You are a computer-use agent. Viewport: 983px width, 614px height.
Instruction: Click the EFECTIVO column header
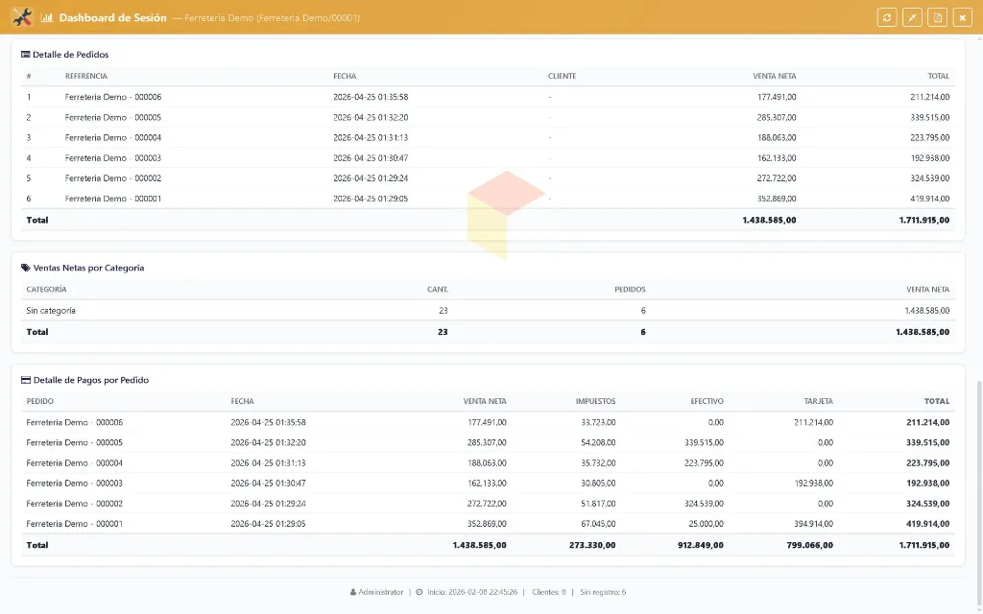click(x=707, y=401)
